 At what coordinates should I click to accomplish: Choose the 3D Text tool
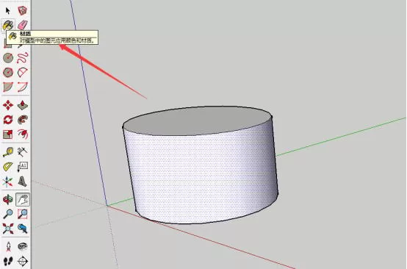coord(23,182)
